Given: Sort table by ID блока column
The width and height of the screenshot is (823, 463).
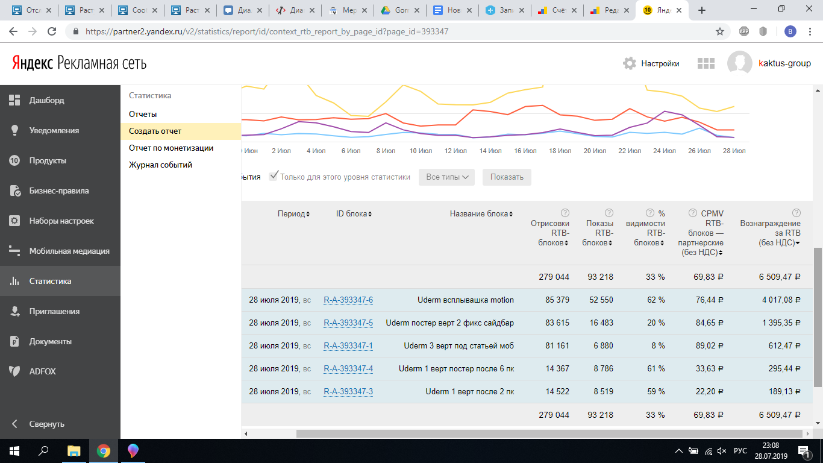Looking at the screenshot, I should pos(354,214).
